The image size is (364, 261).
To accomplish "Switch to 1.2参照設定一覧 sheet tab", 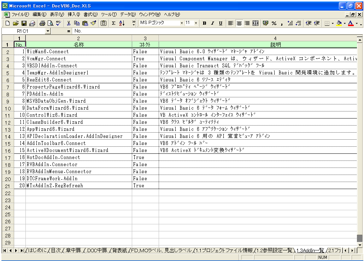I will pos(274,250).
